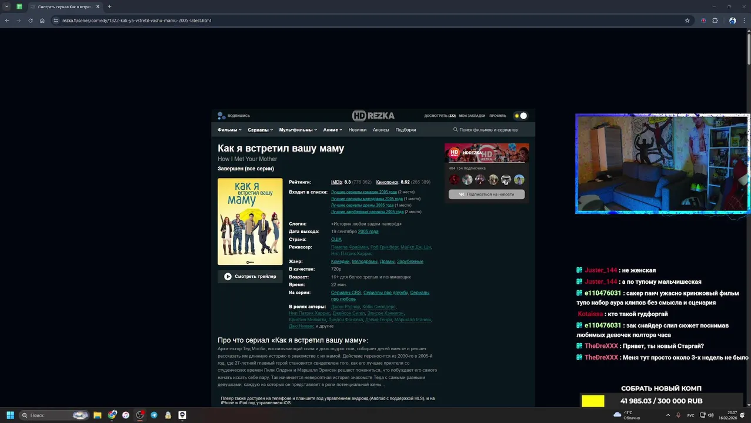The image size is (751, 423).
Task: Open OBS Studio icon in taskbar
Action: [x=140, y=415]
